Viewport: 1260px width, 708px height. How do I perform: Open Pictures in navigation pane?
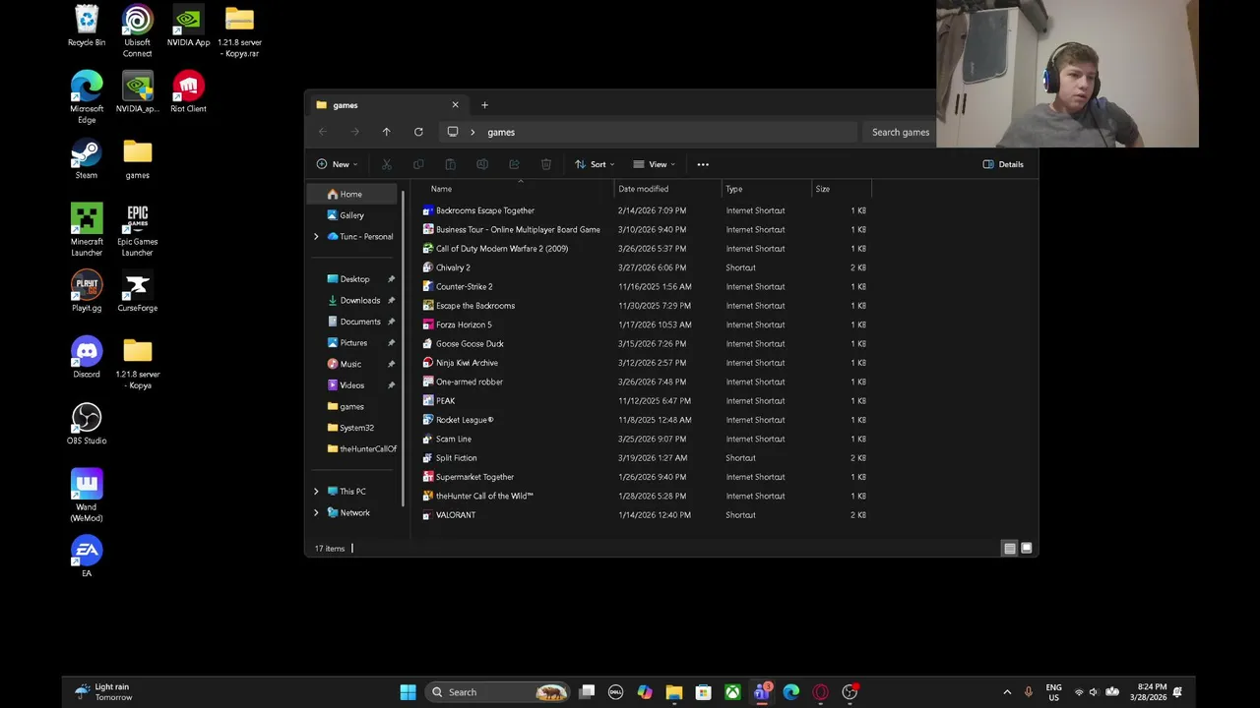(353, 342)
